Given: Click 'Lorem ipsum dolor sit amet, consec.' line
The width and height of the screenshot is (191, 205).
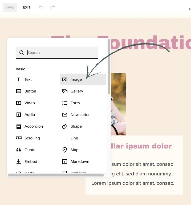Looking at the screenshot, I should point(133,183).
